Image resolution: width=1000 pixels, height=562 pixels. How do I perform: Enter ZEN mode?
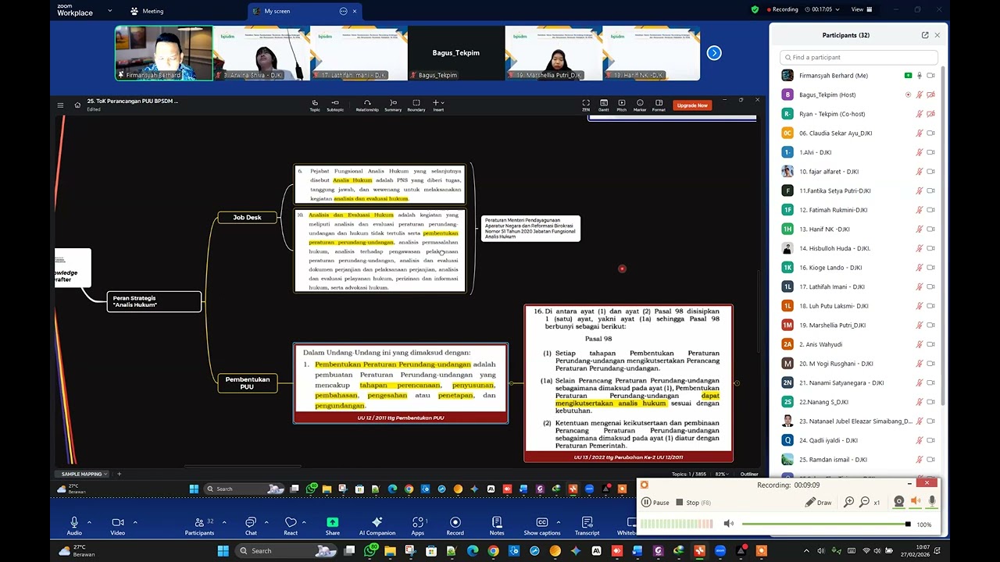click(586, 105)
